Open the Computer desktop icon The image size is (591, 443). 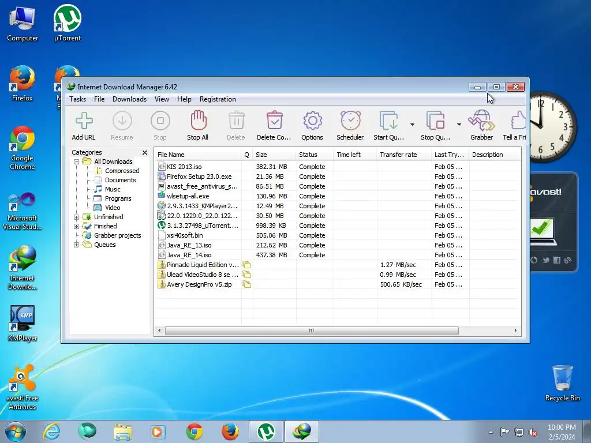click(23, 24)
